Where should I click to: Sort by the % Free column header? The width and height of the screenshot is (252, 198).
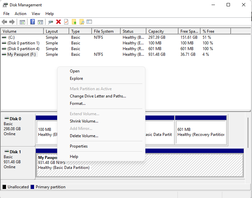tap(216, 31)
